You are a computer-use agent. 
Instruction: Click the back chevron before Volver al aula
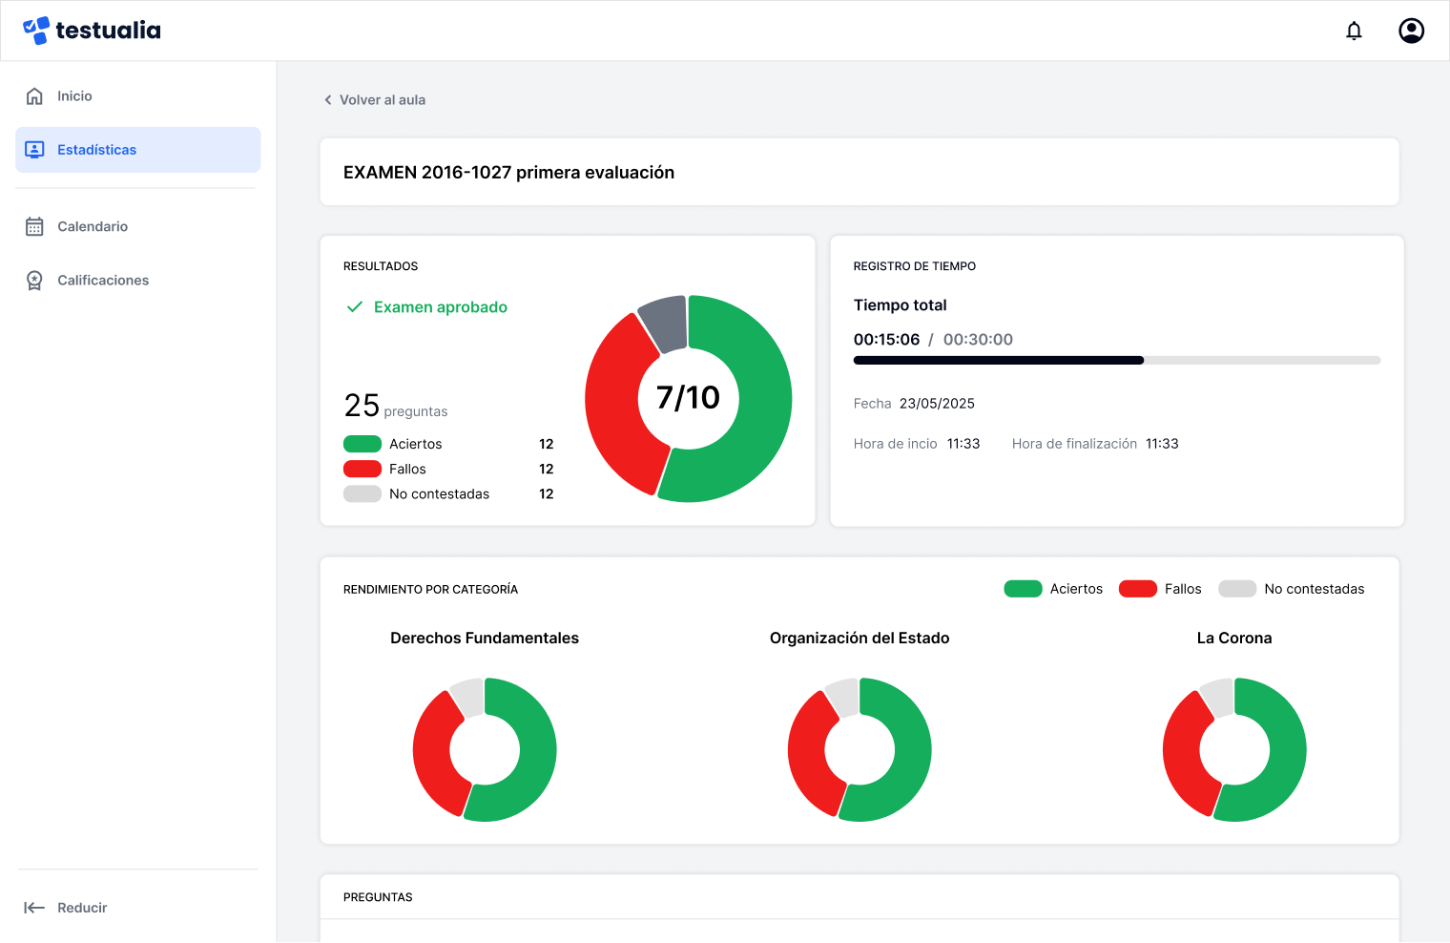(327, 99)
